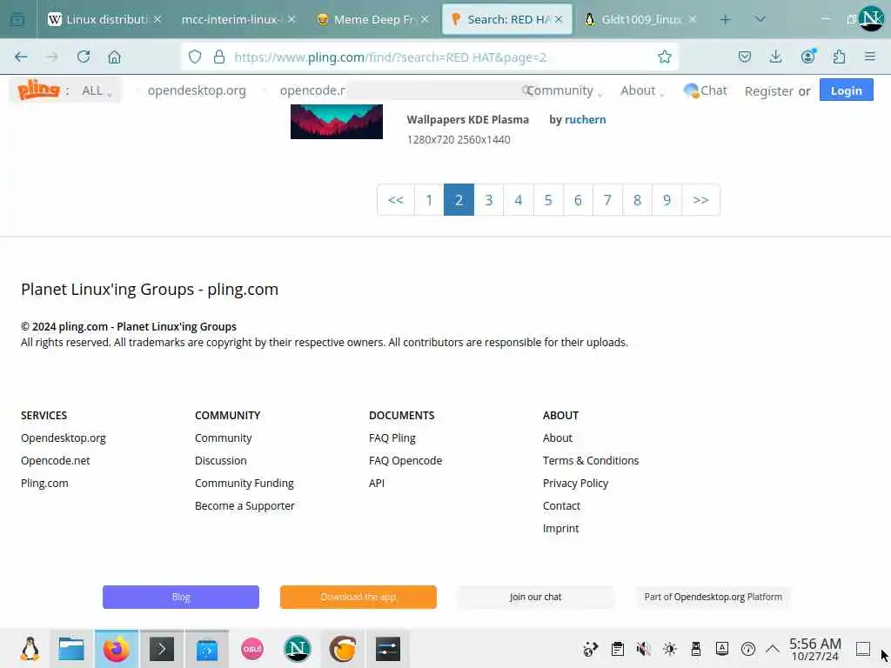Image resolution: width=891 pixels, height=668 pixels.
Task: Click the muted volume tray icon
Action: (643, 649)
